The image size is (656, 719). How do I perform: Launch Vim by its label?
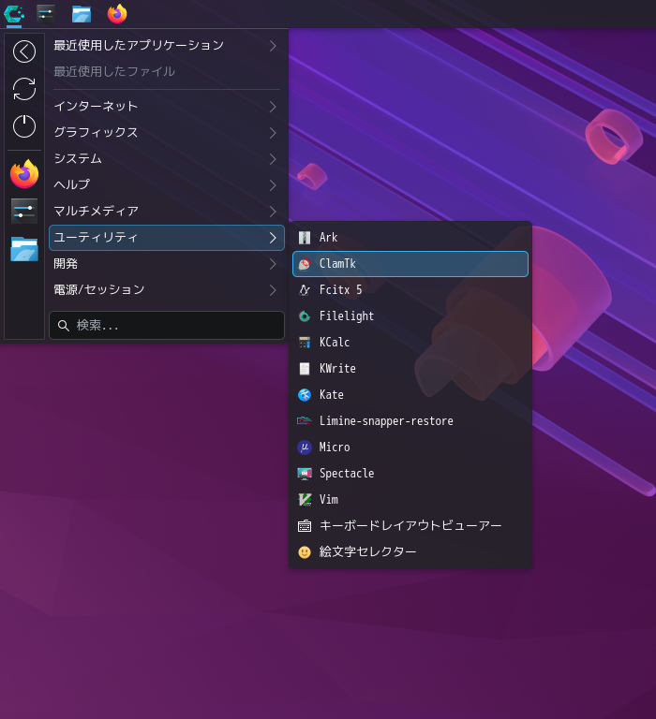click(x=329, y=499)
